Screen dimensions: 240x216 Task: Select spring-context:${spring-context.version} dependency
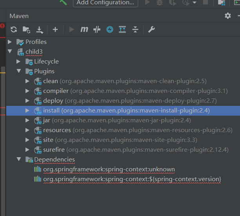pos(132,179)
